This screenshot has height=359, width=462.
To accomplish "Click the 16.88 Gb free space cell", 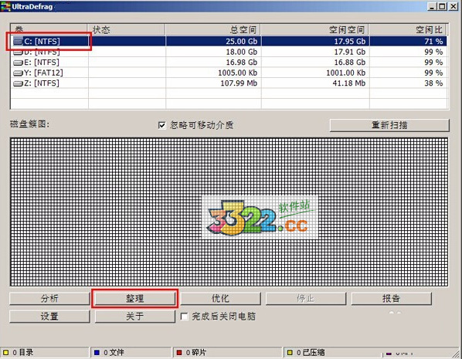I will [315, 63].
